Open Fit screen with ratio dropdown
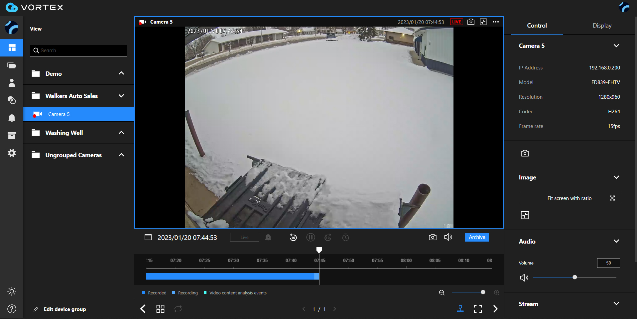This screenshot has height=319, width=637. [x=569, y=198]
